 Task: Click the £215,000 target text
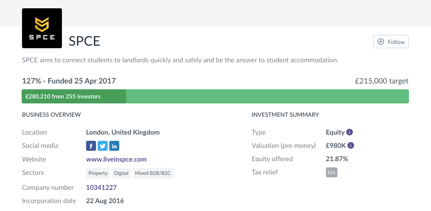382,81
